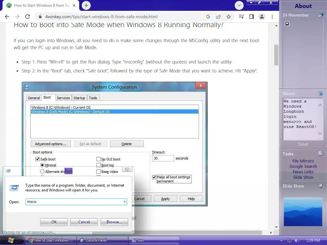Select Windows 8 Current OS entry
This screenshot has width=327, height=245.
(x=115, y=108)
